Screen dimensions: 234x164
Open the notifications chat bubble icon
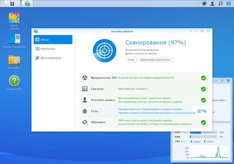[x=204, y=4]
